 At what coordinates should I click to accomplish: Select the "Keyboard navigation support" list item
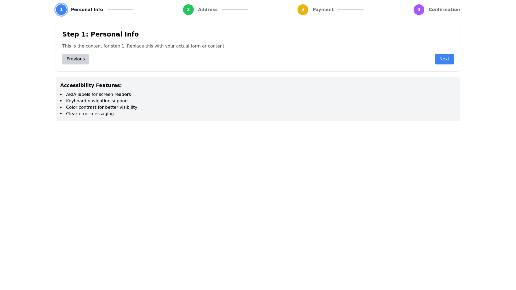click(x=97, y=101)
